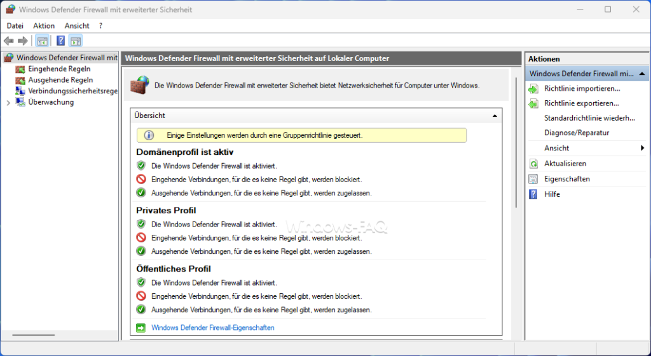Click the firewall brick globe header icon

pos(139,85)
